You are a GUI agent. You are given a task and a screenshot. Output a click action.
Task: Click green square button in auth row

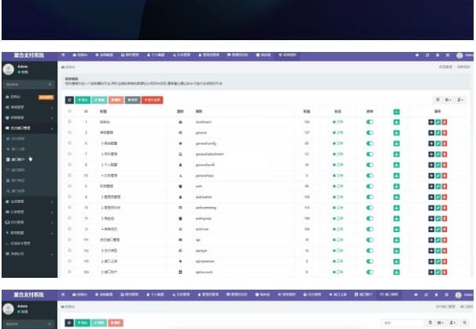(x=397, y=187)
